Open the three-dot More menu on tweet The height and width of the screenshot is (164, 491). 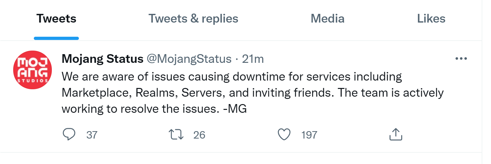(461, 59)
